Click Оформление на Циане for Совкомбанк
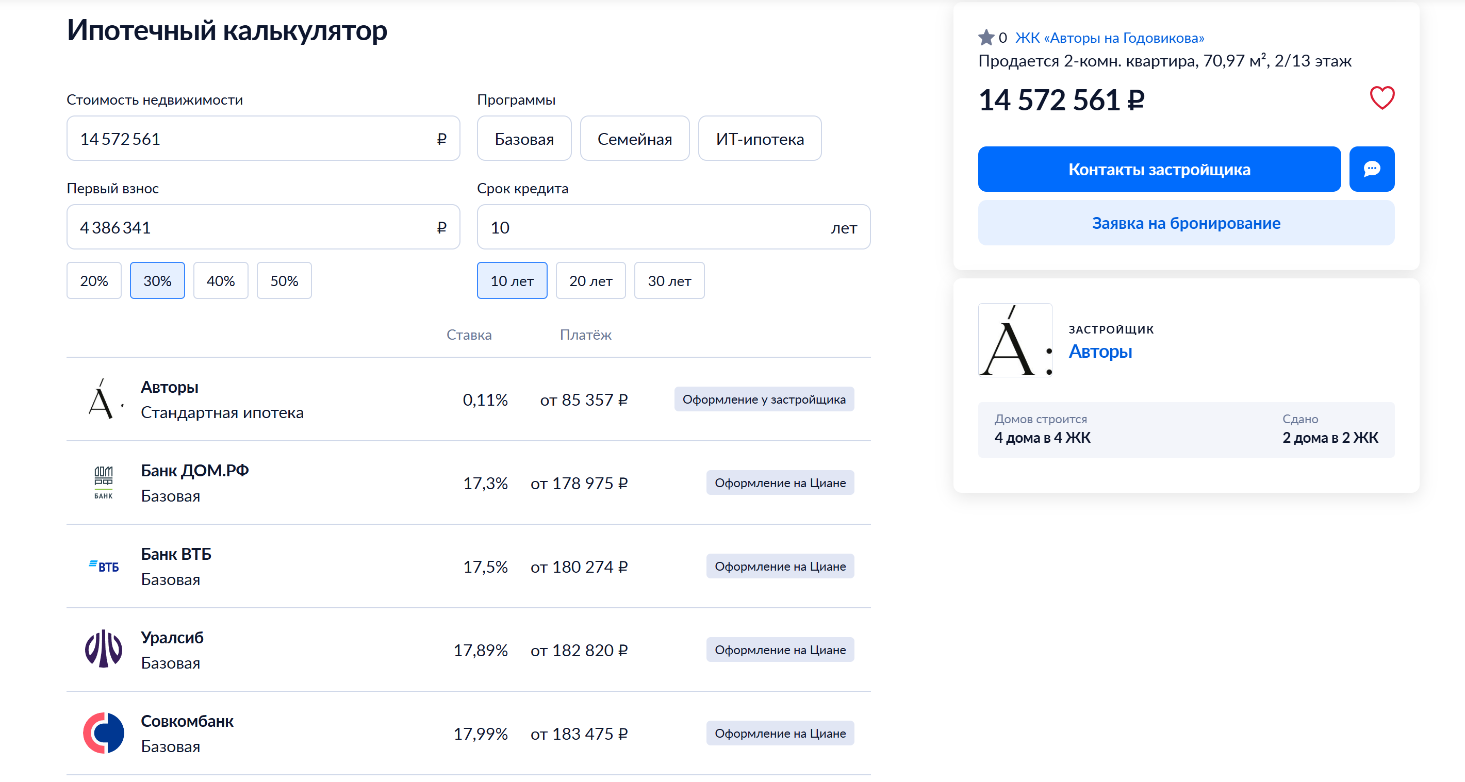The width and height of the screenshot is (1465, 782). [x=780, y=733]
